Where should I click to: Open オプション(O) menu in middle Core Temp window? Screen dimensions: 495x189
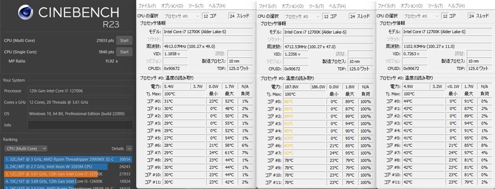pos(292,6)
